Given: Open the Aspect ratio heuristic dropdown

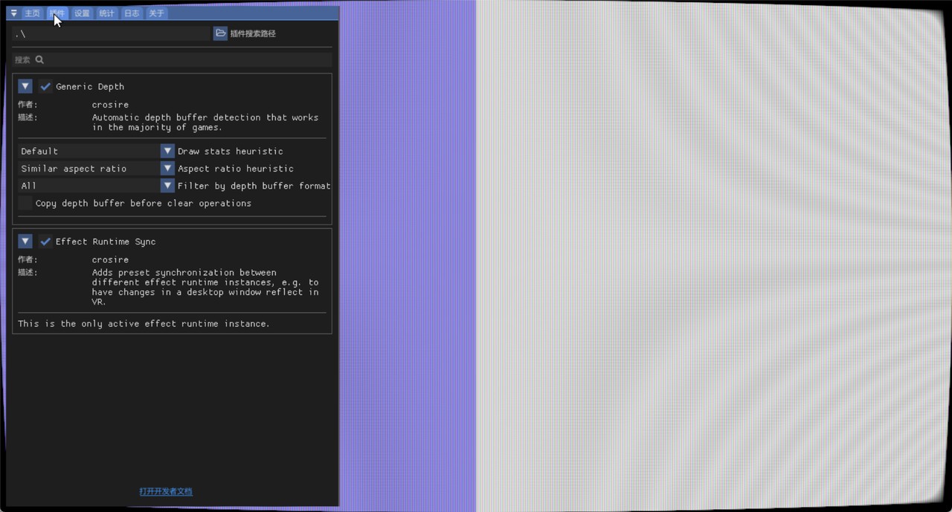Looking at the screenshot, I should [x=96, y=169].
